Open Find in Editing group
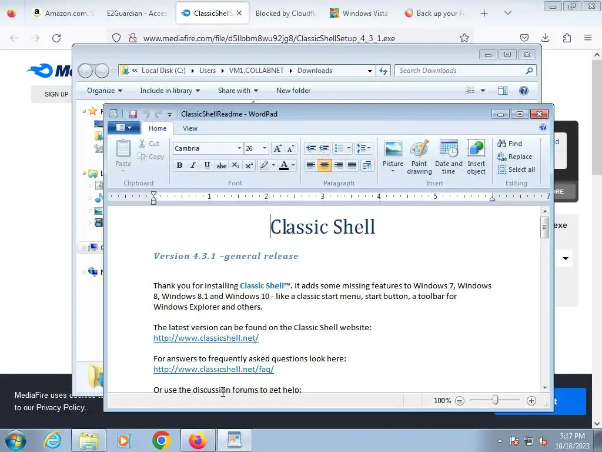Screen dimensions: 602x452 [510, 144]
